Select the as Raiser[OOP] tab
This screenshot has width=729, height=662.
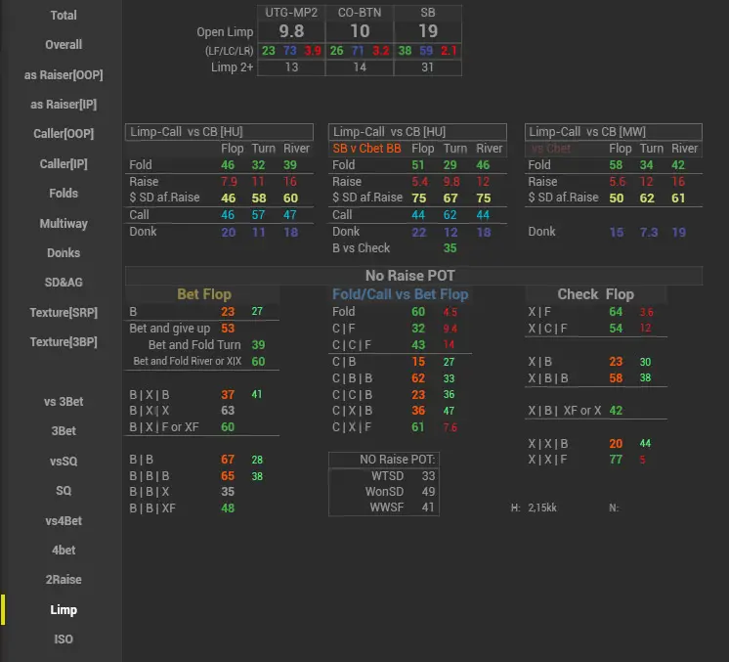click(x=64, y=75)
